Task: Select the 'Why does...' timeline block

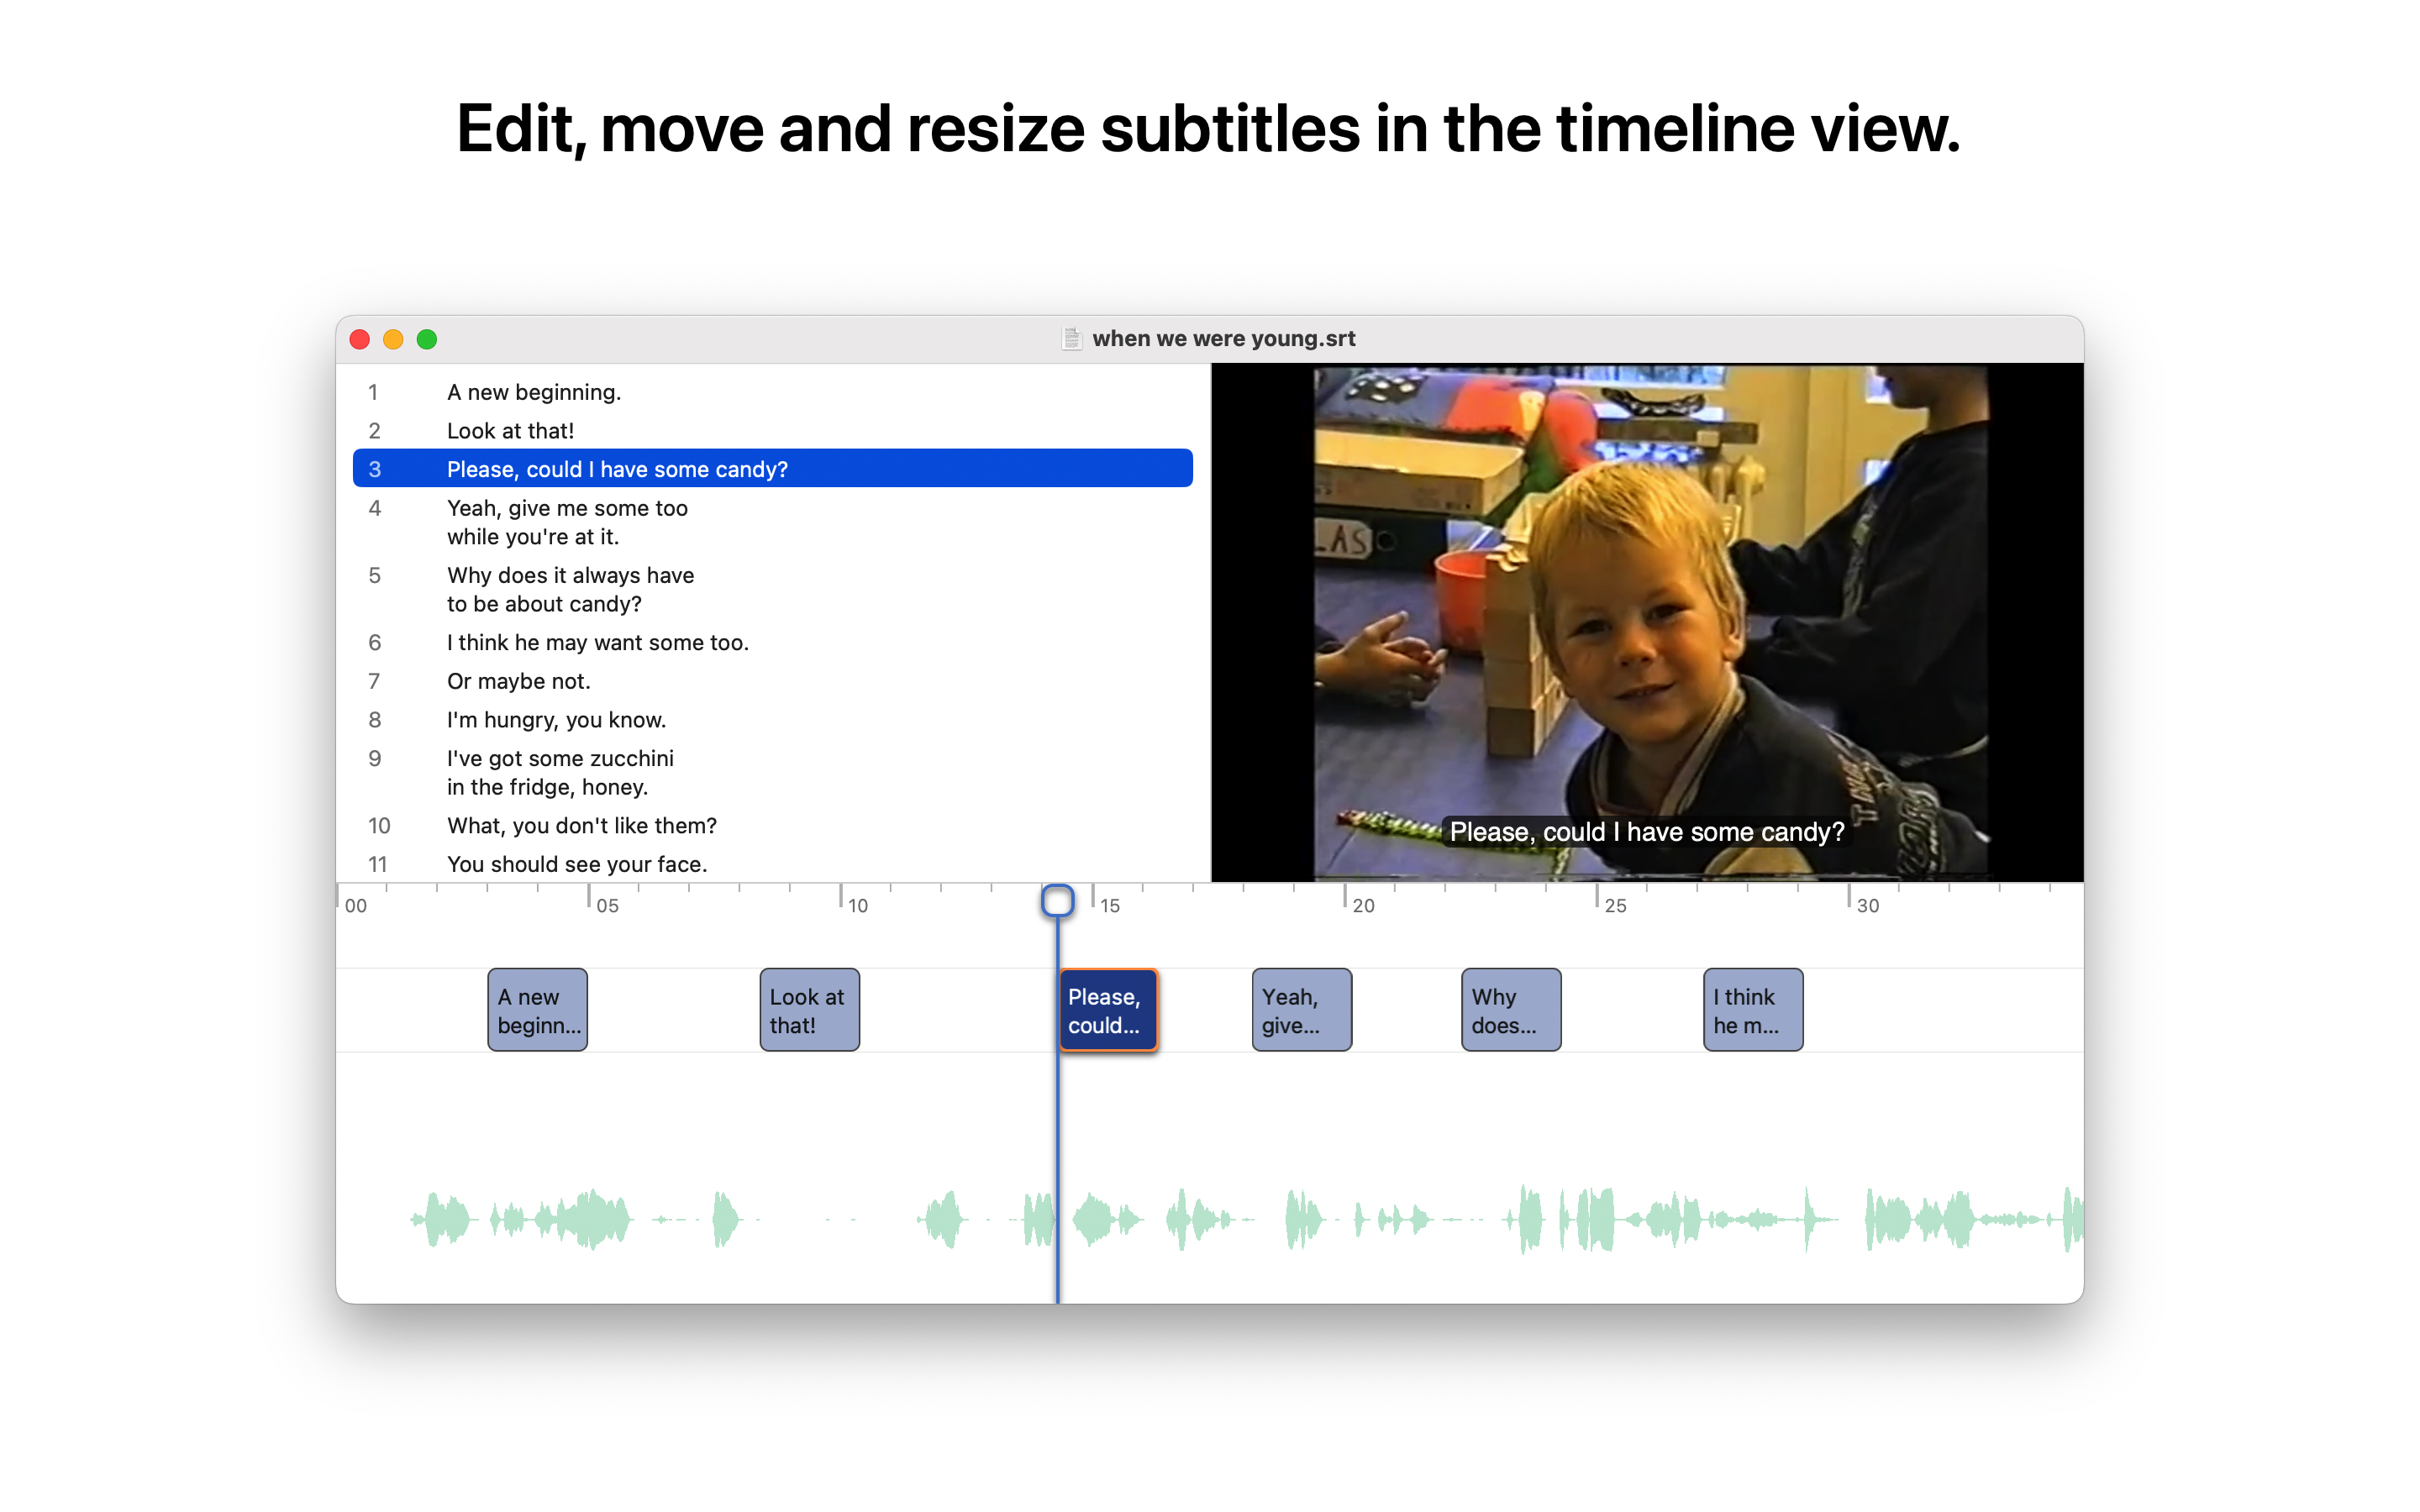Action: coord(1510,1010)
